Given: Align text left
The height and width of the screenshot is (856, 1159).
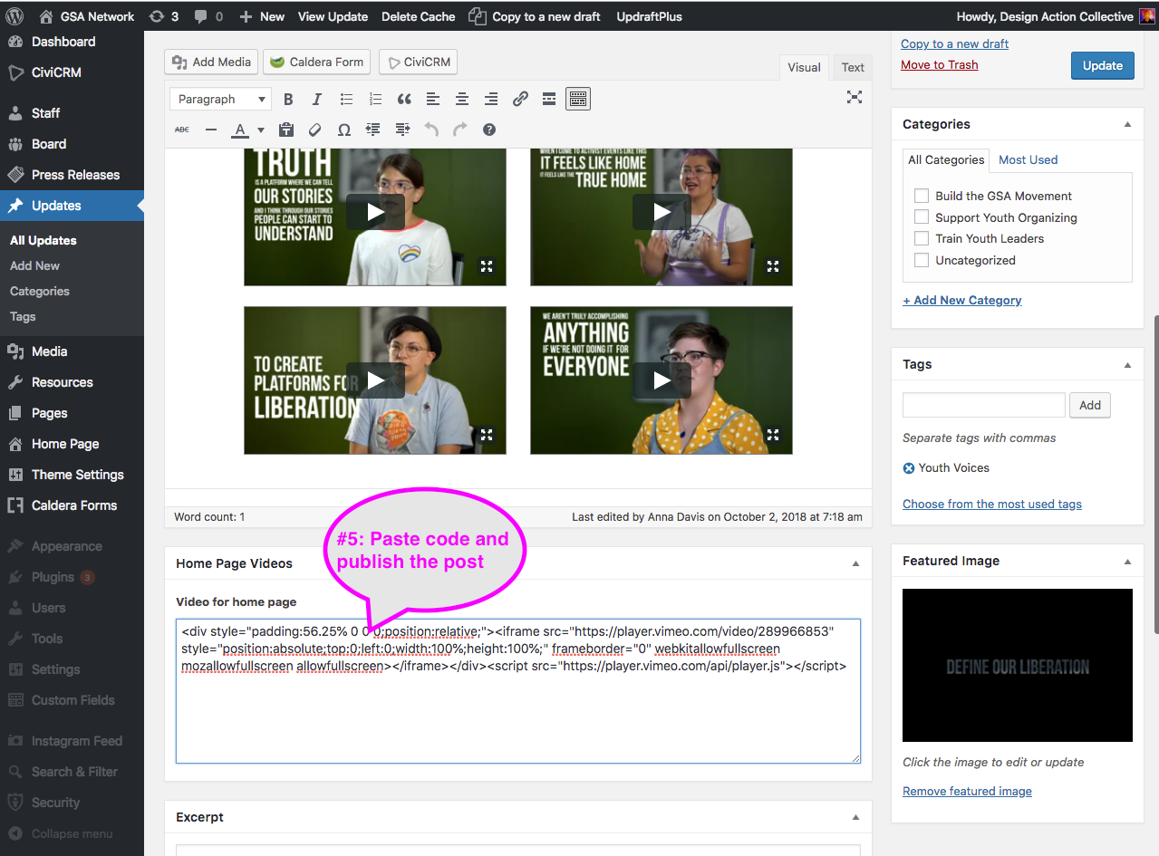Looking at the screenshot, I should 433,99.
